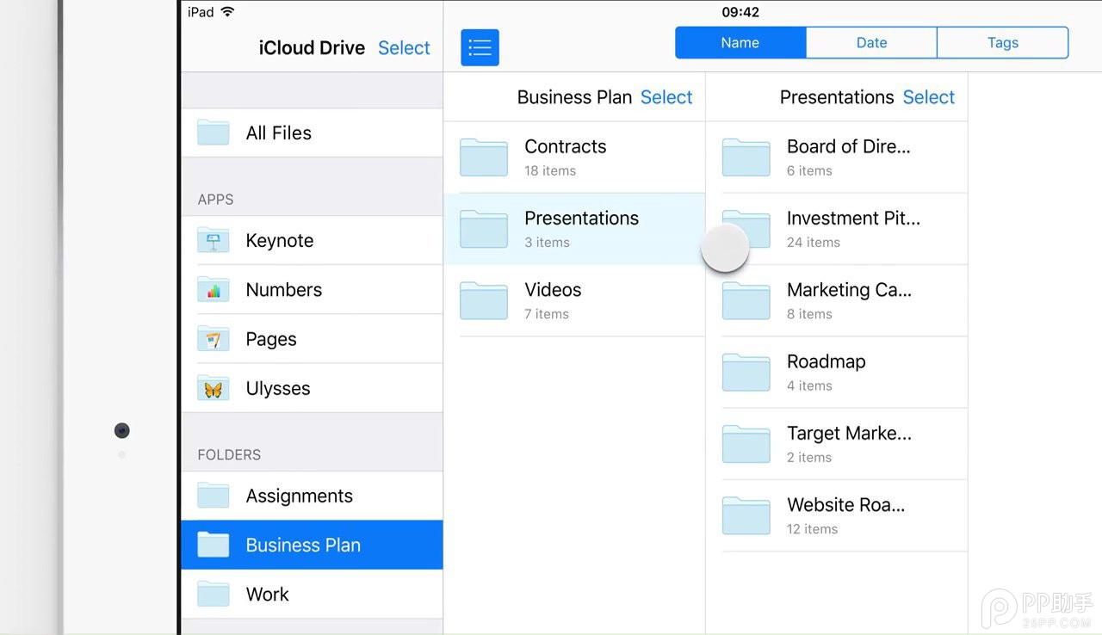The image size is (1102, 635).
Task: Open the Videos folder icon
Action: [484, 300]
